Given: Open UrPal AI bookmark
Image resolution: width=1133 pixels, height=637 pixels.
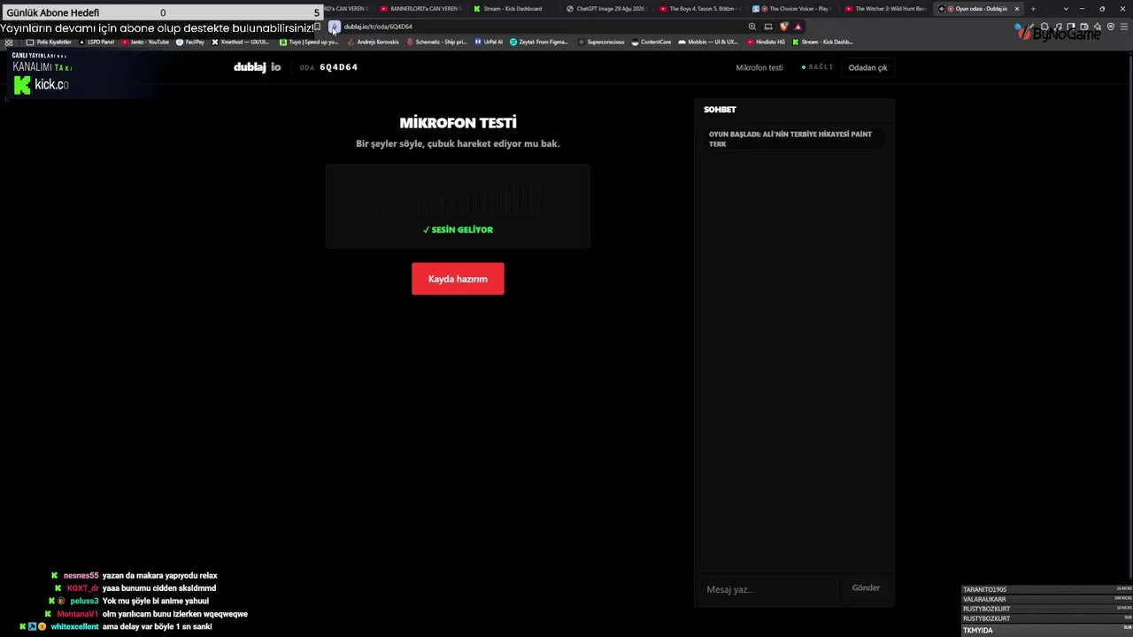Looking at the screenshot, I should [x=489, y=42].
